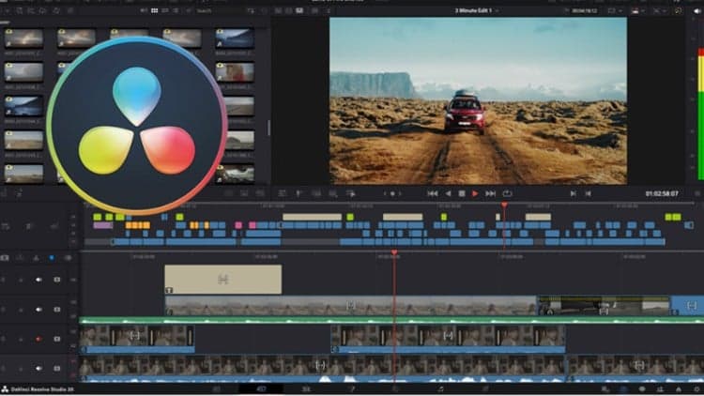704x396 pixels.
Task: Mute the top track with its speaker icon
Action: [x=38, y=280]
